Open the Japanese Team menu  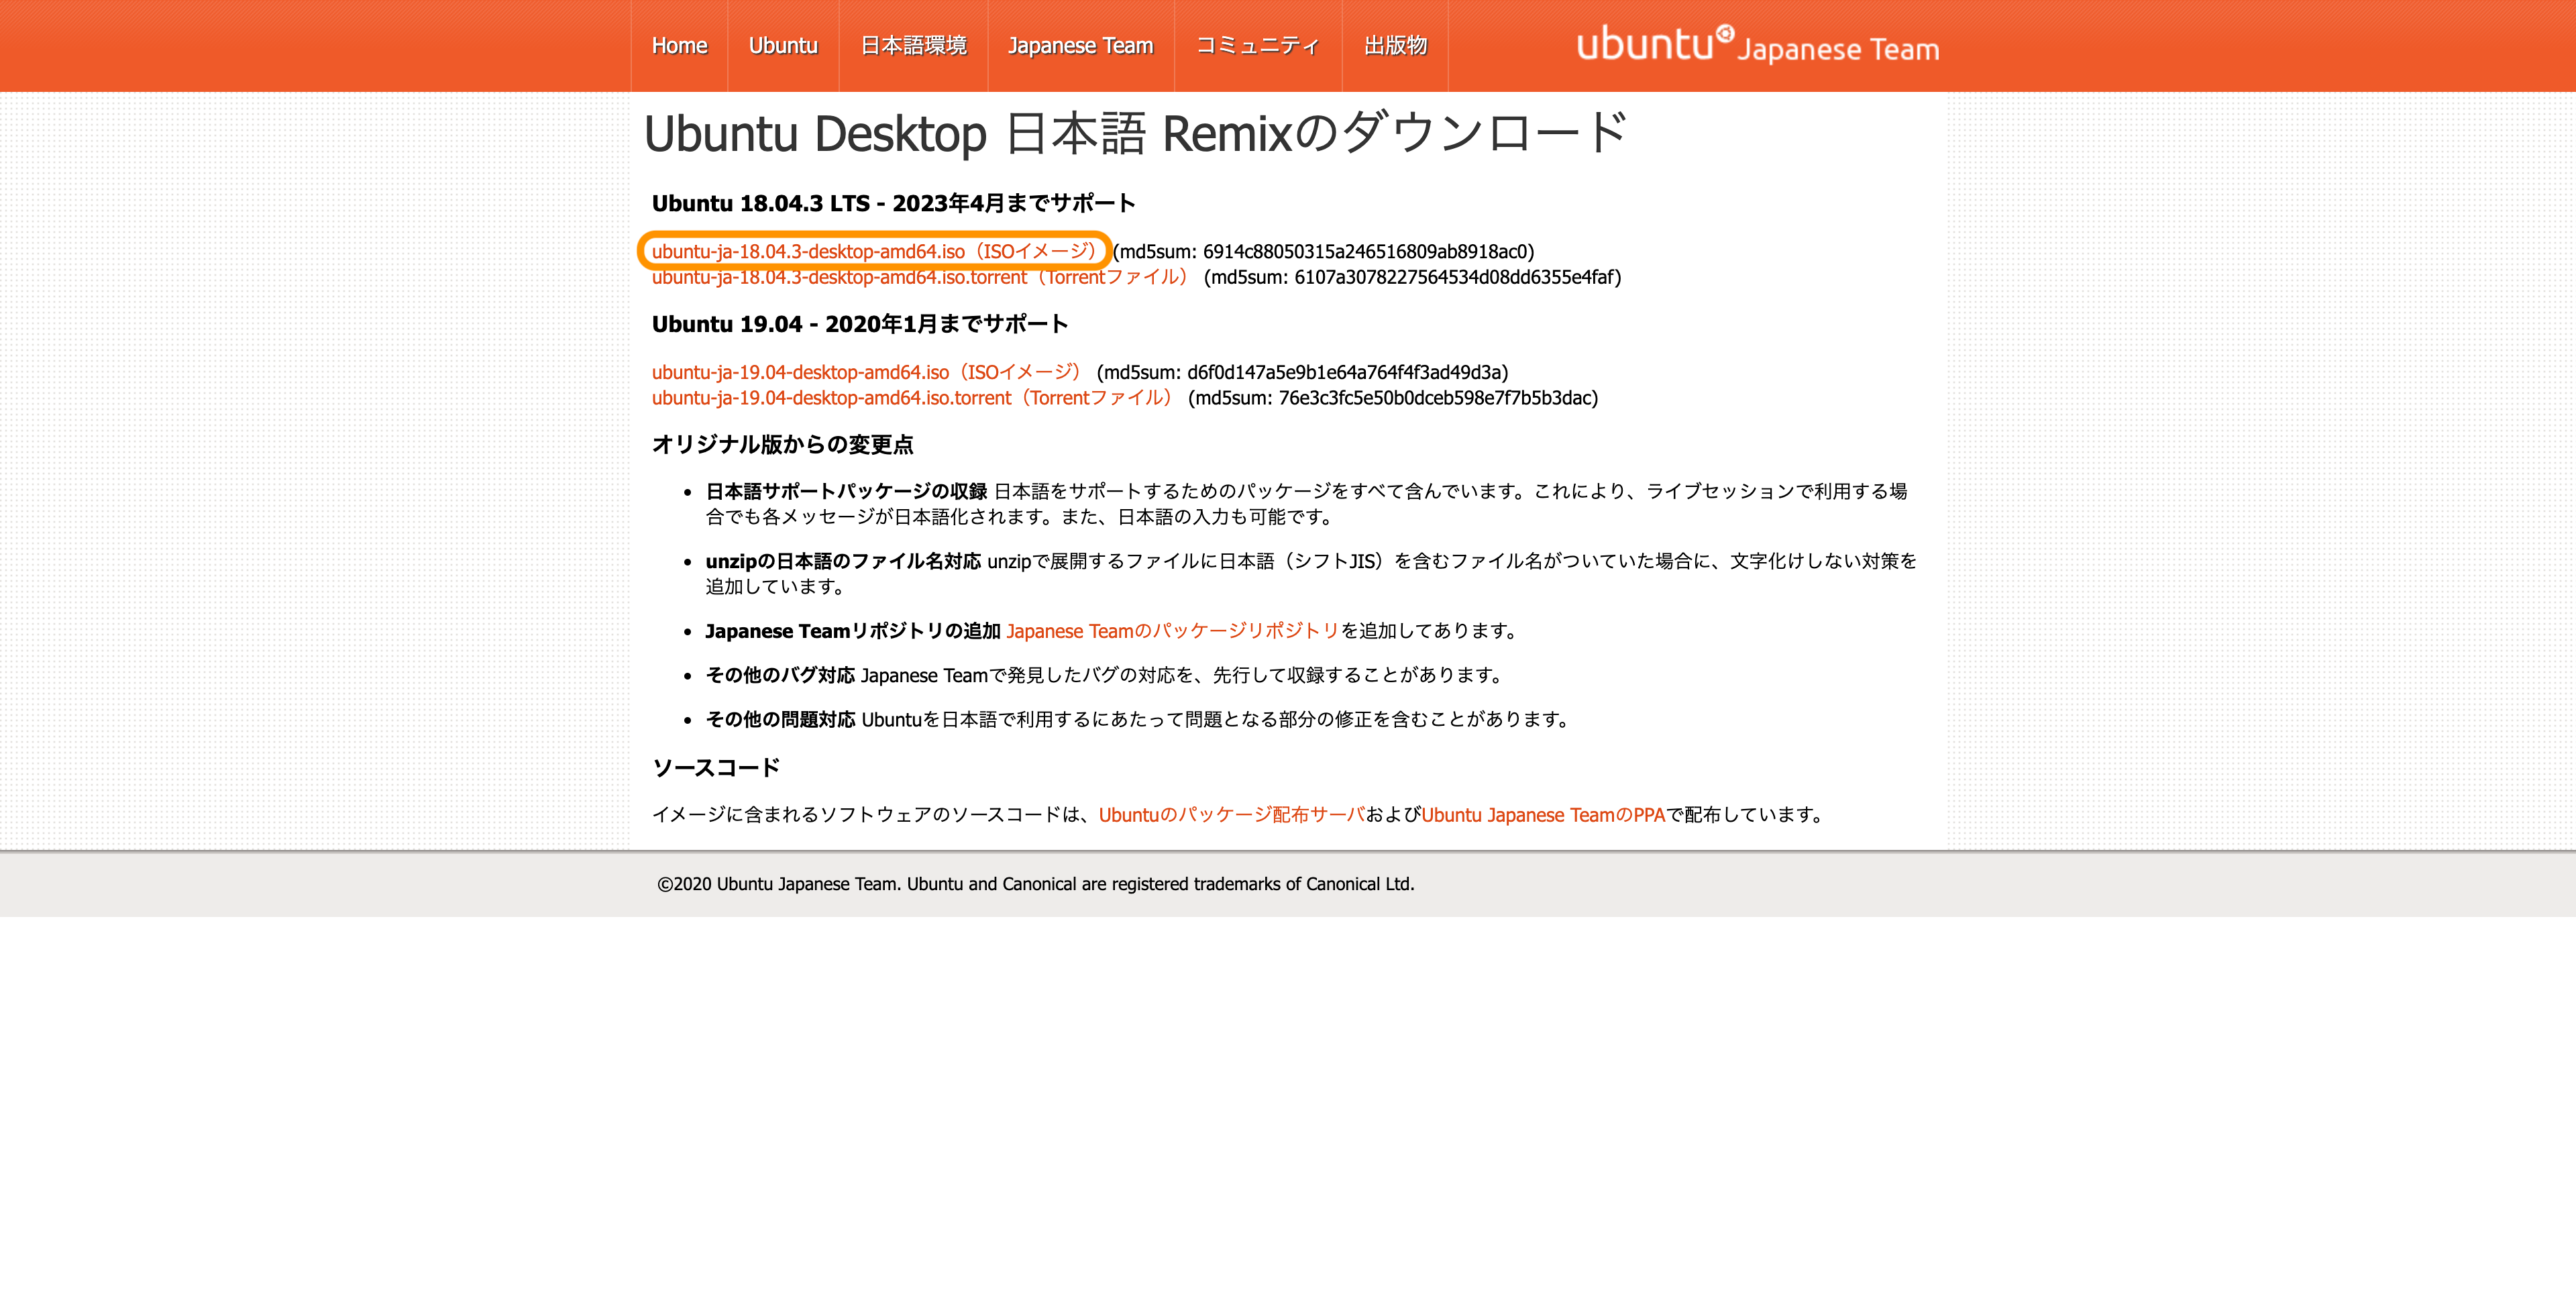click(1080, 46)
